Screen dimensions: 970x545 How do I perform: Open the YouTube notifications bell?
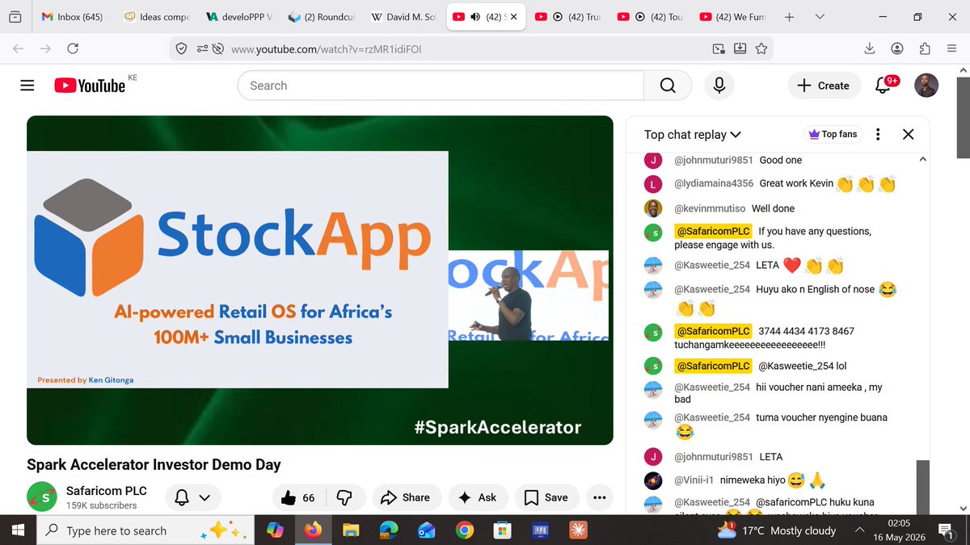point(883,86)
